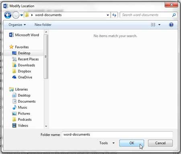
Task: Click the magnifying glass search icon
Action: (174, 15)
